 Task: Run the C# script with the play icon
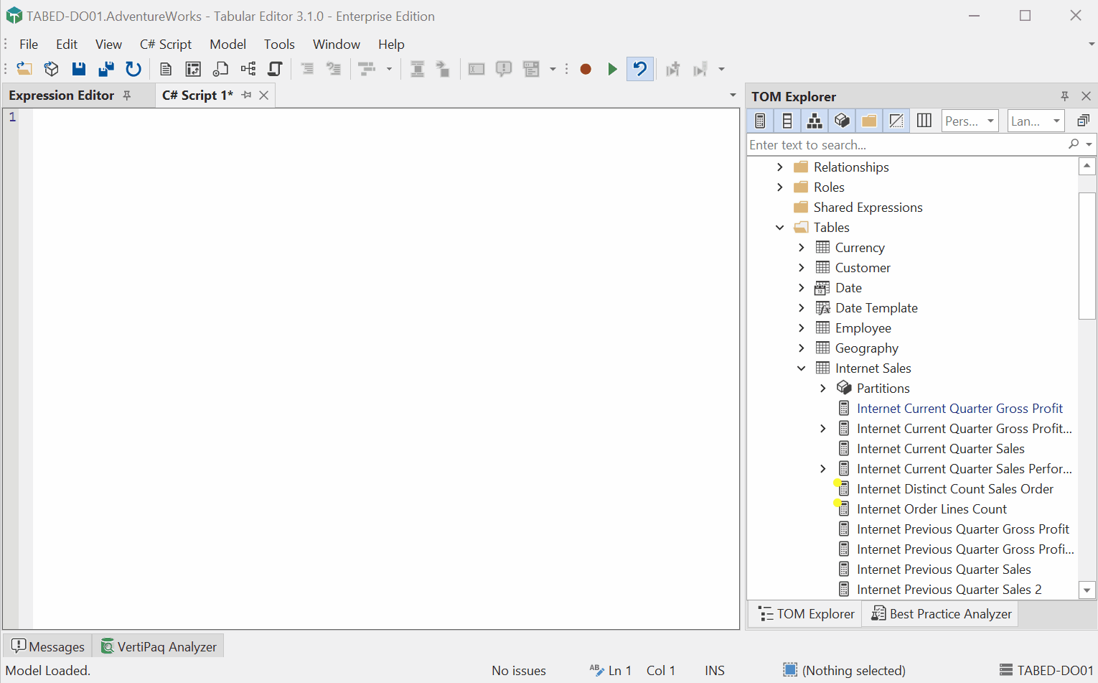[611, 68]
